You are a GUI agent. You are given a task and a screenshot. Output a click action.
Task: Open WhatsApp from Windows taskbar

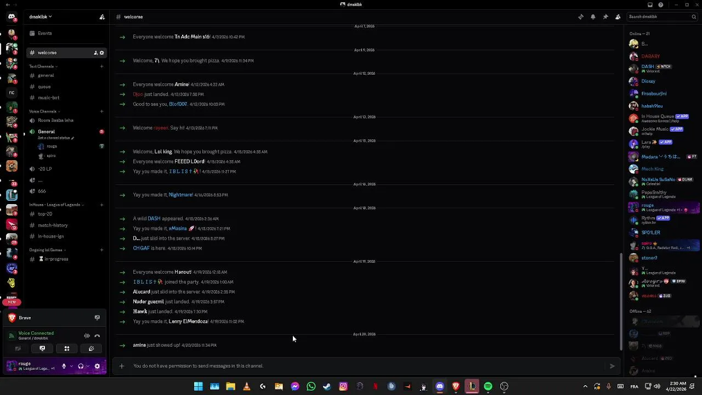[311, 387]
